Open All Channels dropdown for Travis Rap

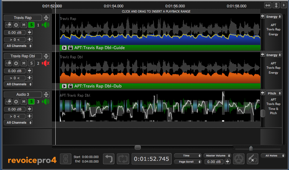pyautogui.click(x=19, y=46)
